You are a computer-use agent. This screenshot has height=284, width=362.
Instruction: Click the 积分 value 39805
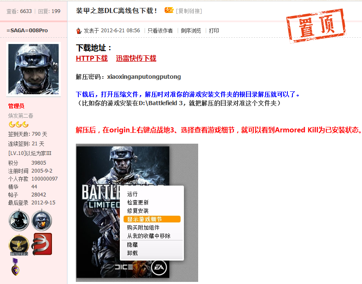[39, 163]
